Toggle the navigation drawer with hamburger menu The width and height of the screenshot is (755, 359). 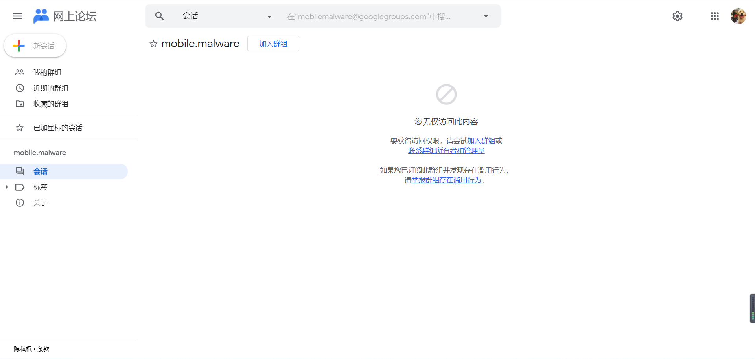17,16
